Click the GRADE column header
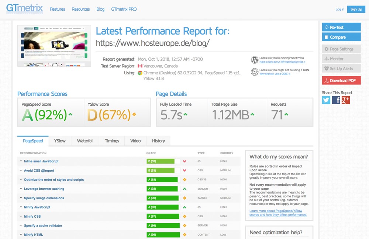Screen dimensions: 369x239 (151, 153)
